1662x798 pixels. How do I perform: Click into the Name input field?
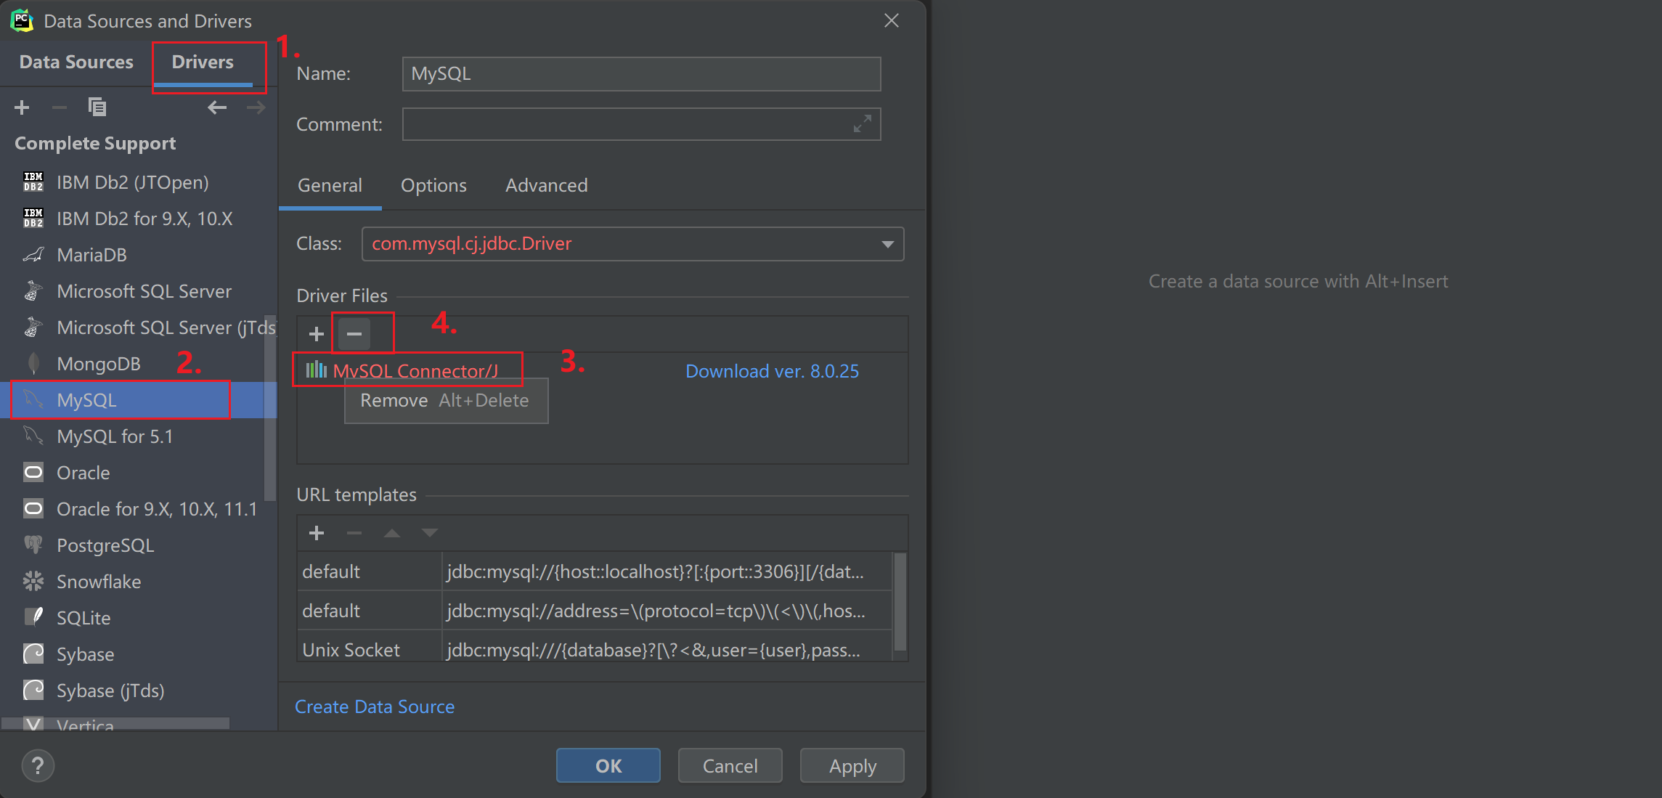point(641,74)
